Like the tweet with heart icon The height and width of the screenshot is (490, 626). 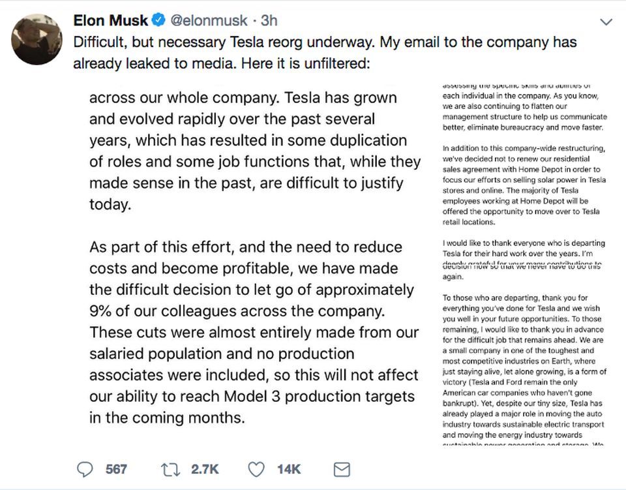coord(258,469)
